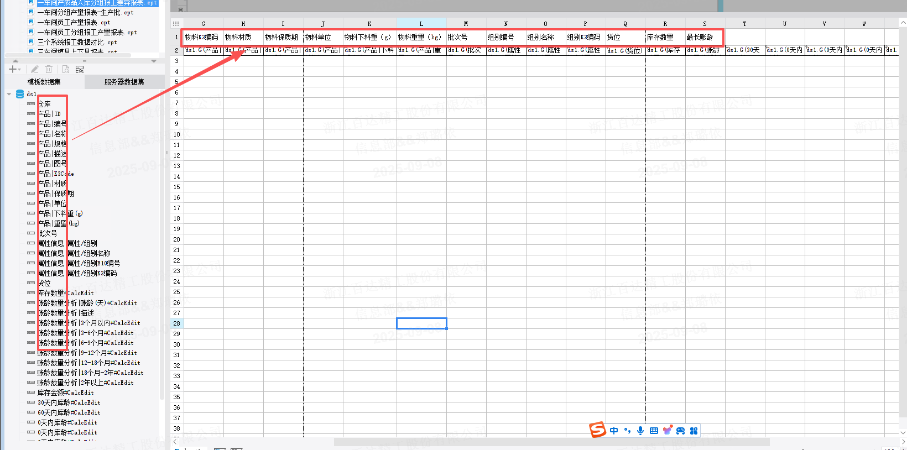
Task: Select column header L
Action: (421, 24)
